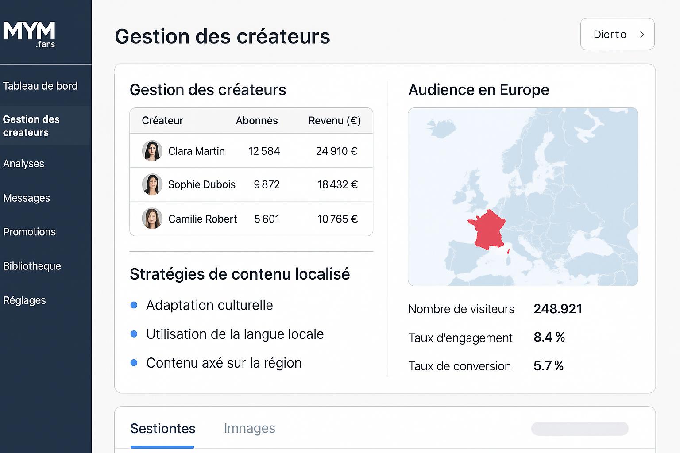Click Clara Martin's avatar photo
This screenshot has height=453, width=680.
(152, 151)
